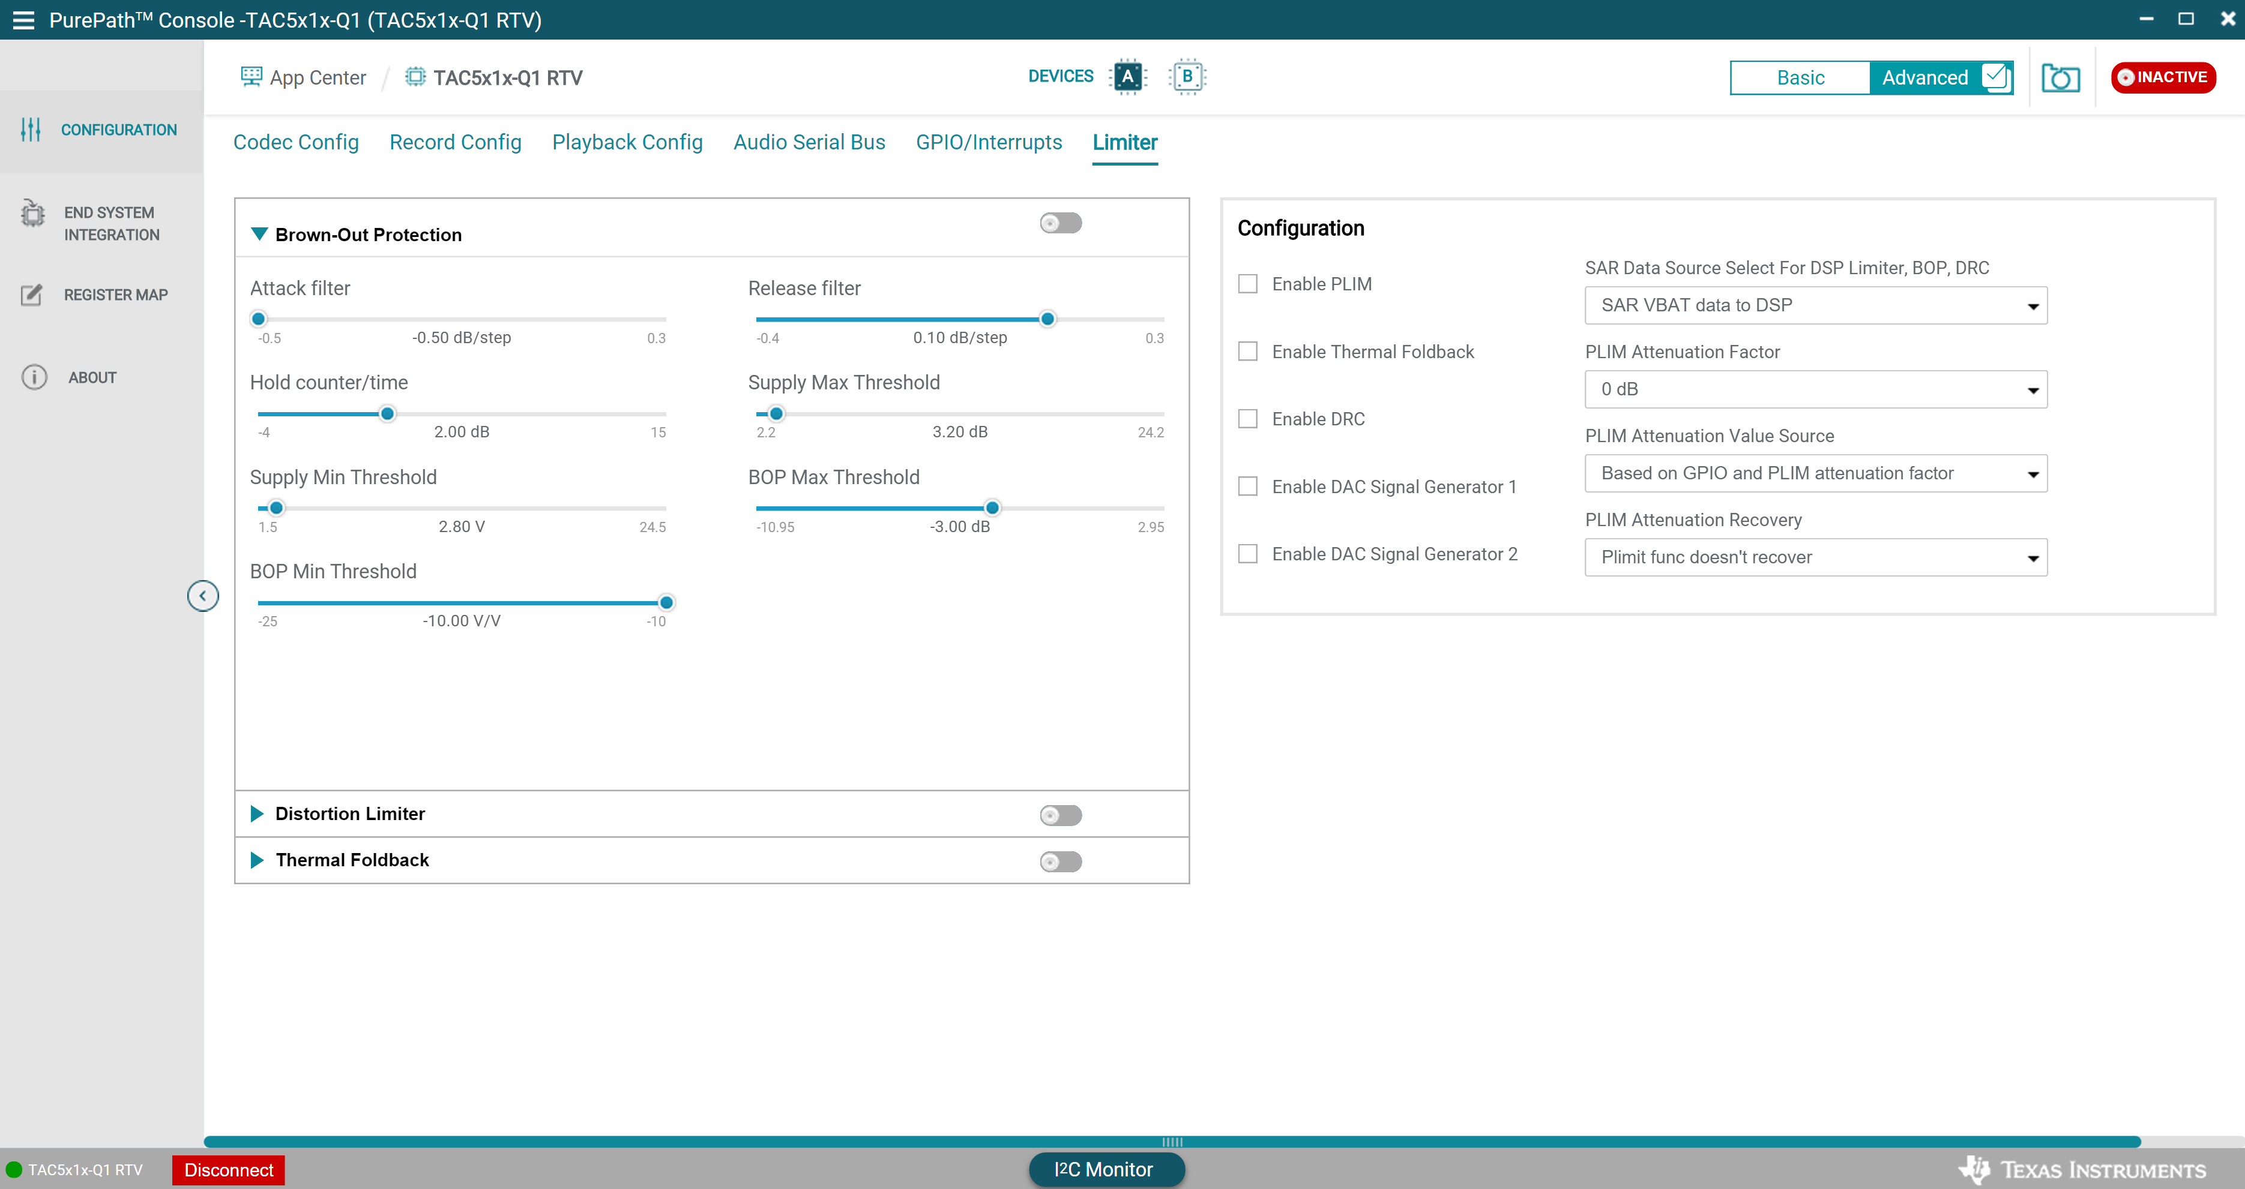Image resolution: width=2245 pixels, height=1189 pixels.
Task: Click the green connection status dot
Action: 14,1170
